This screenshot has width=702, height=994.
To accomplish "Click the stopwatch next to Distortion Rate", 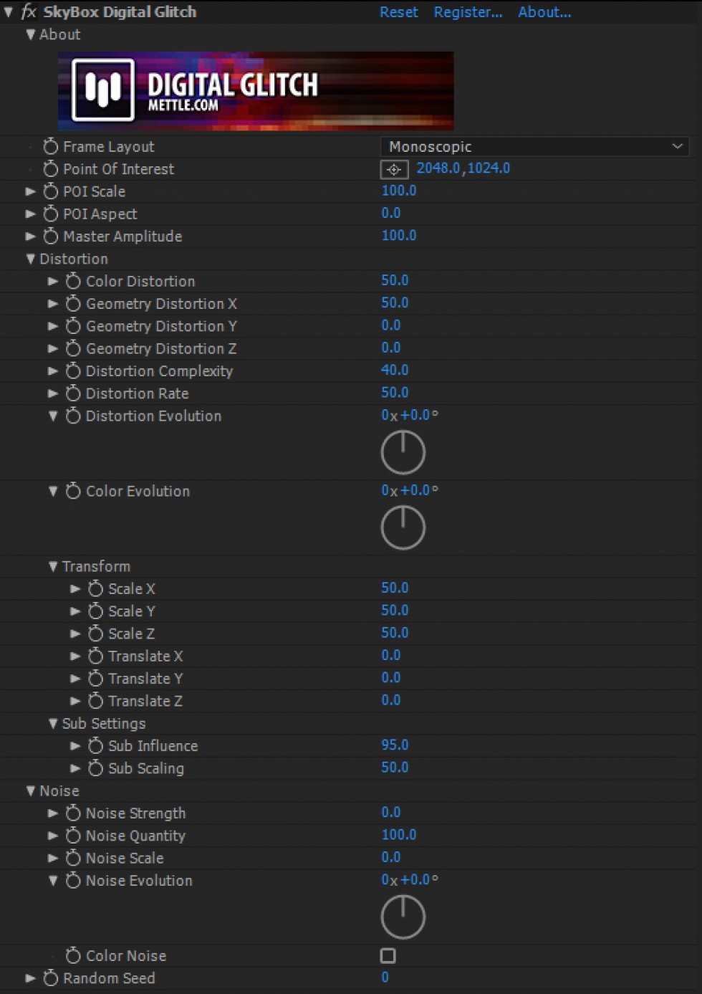I will (x=73, y=393).
